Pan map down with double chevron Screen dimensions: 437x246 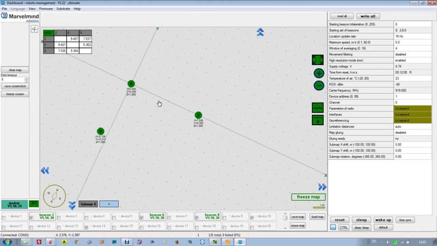click(72, 206)
